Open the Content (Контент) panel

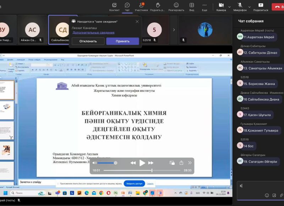coord(114,6)
